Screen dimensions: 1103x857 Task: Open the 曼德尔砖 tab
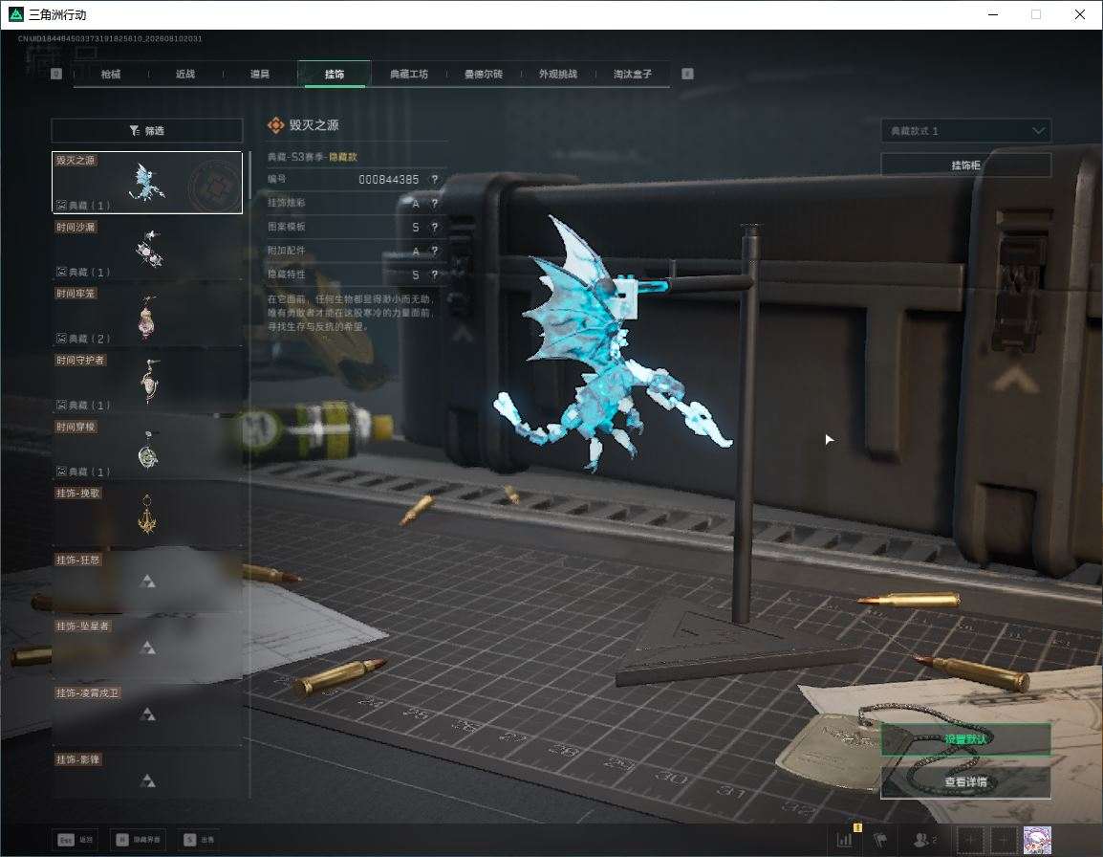484,74
